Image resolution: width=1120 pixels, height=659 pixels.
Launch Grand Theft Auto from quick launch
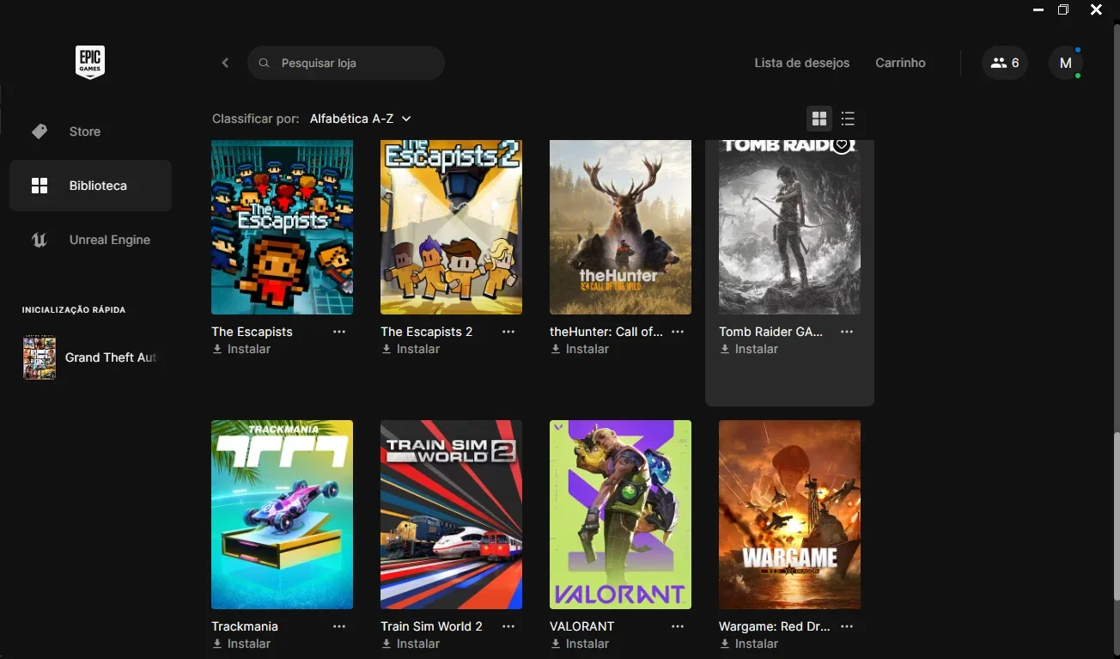91,357
